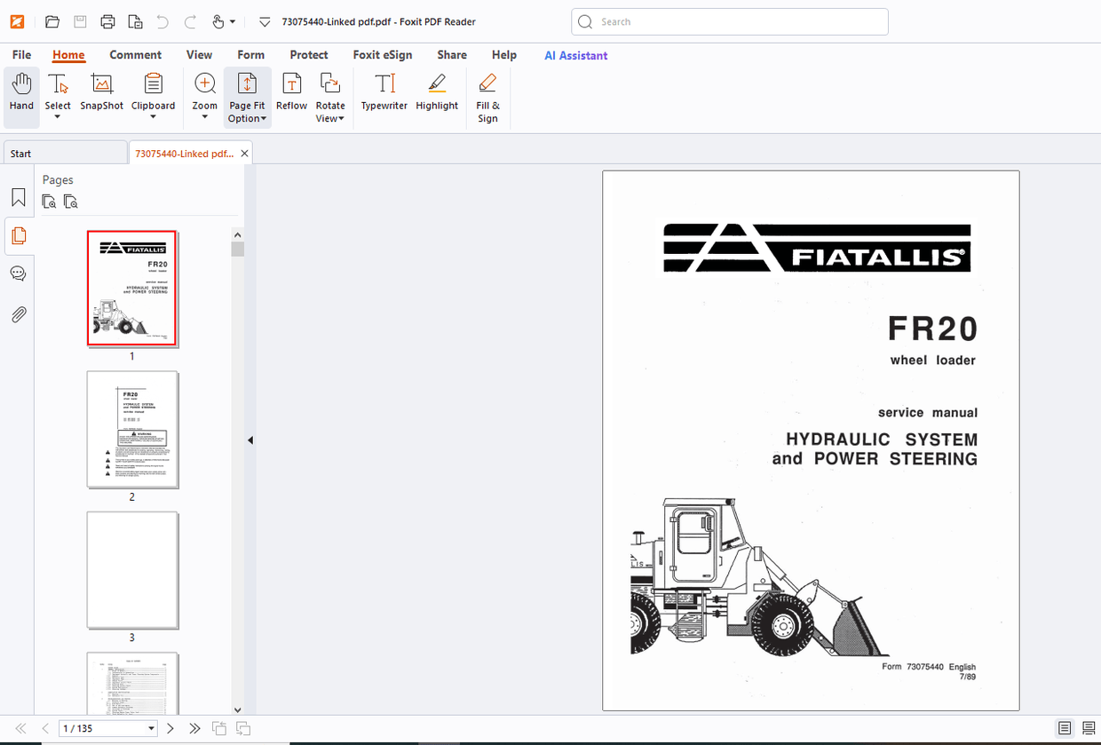This screenshot has height=745, width=1101.
Task: Toggle continuous scrolling view mode
Action: point(1089,728)
